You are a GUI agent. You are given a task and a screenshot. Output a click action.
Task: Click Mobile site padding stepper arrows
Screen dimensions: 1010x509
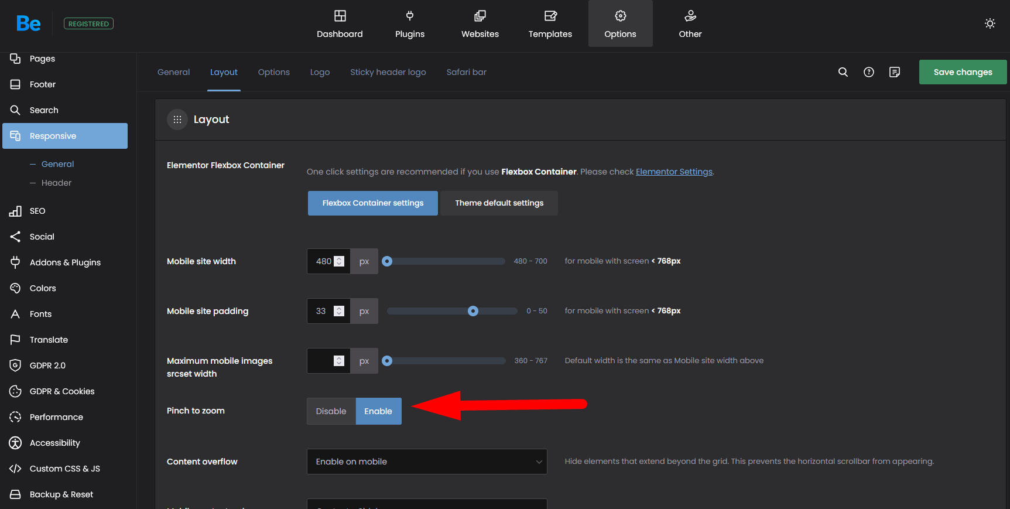pyautogui.click(x=339, y=311)
